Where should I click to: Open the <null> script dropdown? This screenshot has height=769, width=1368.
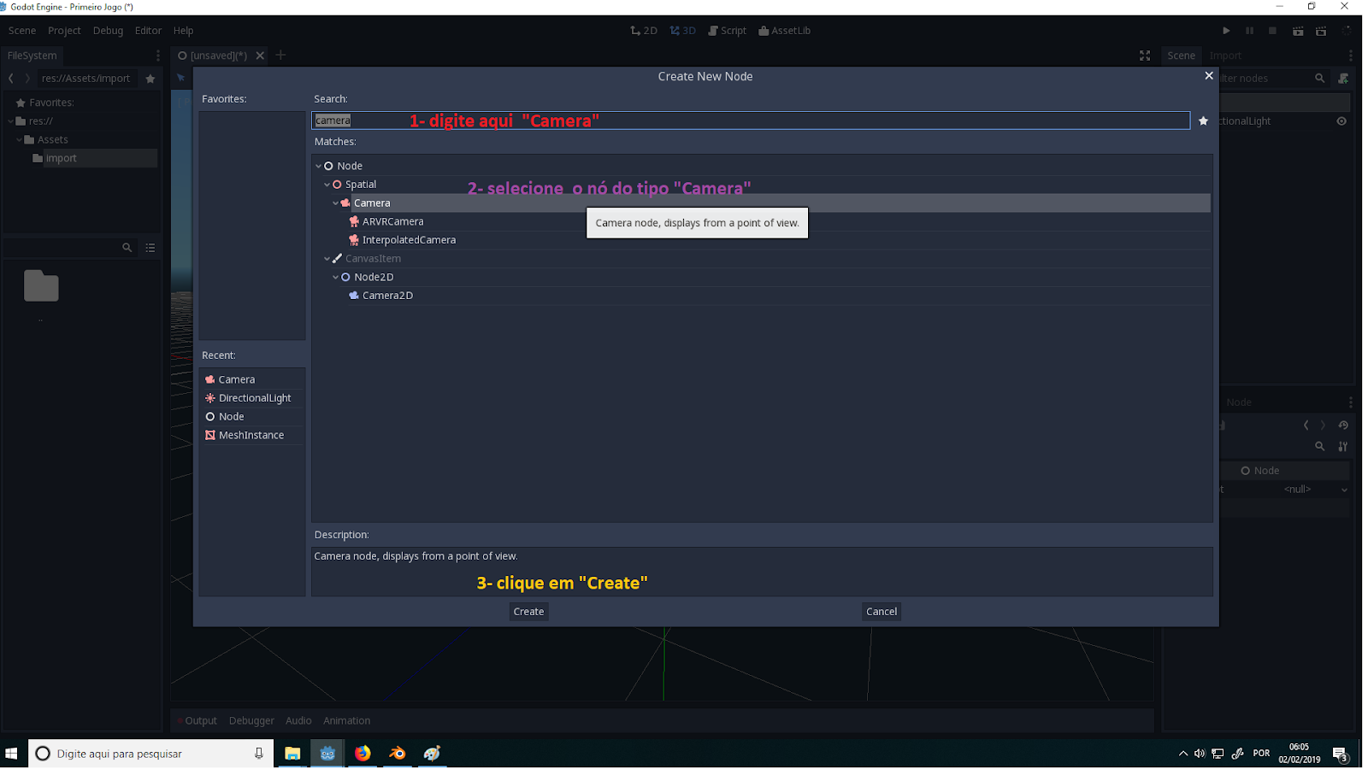pos(1315,490)
